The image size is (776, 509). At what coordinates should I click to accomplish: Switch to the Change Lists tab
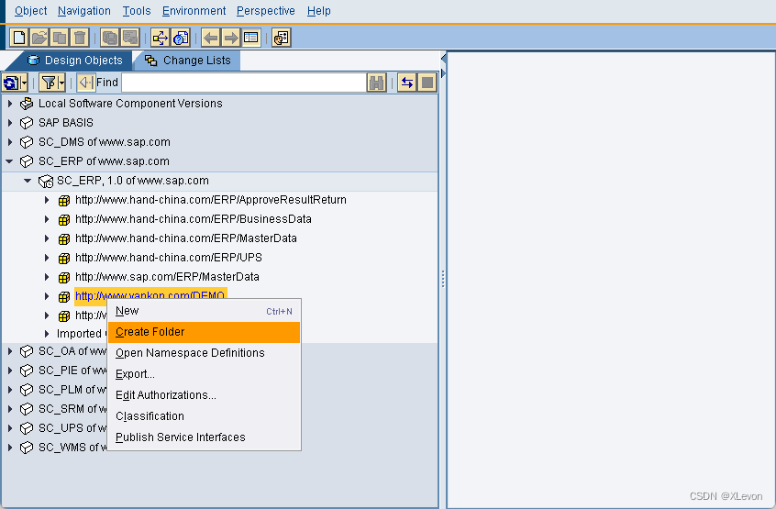tap(188, 61)
